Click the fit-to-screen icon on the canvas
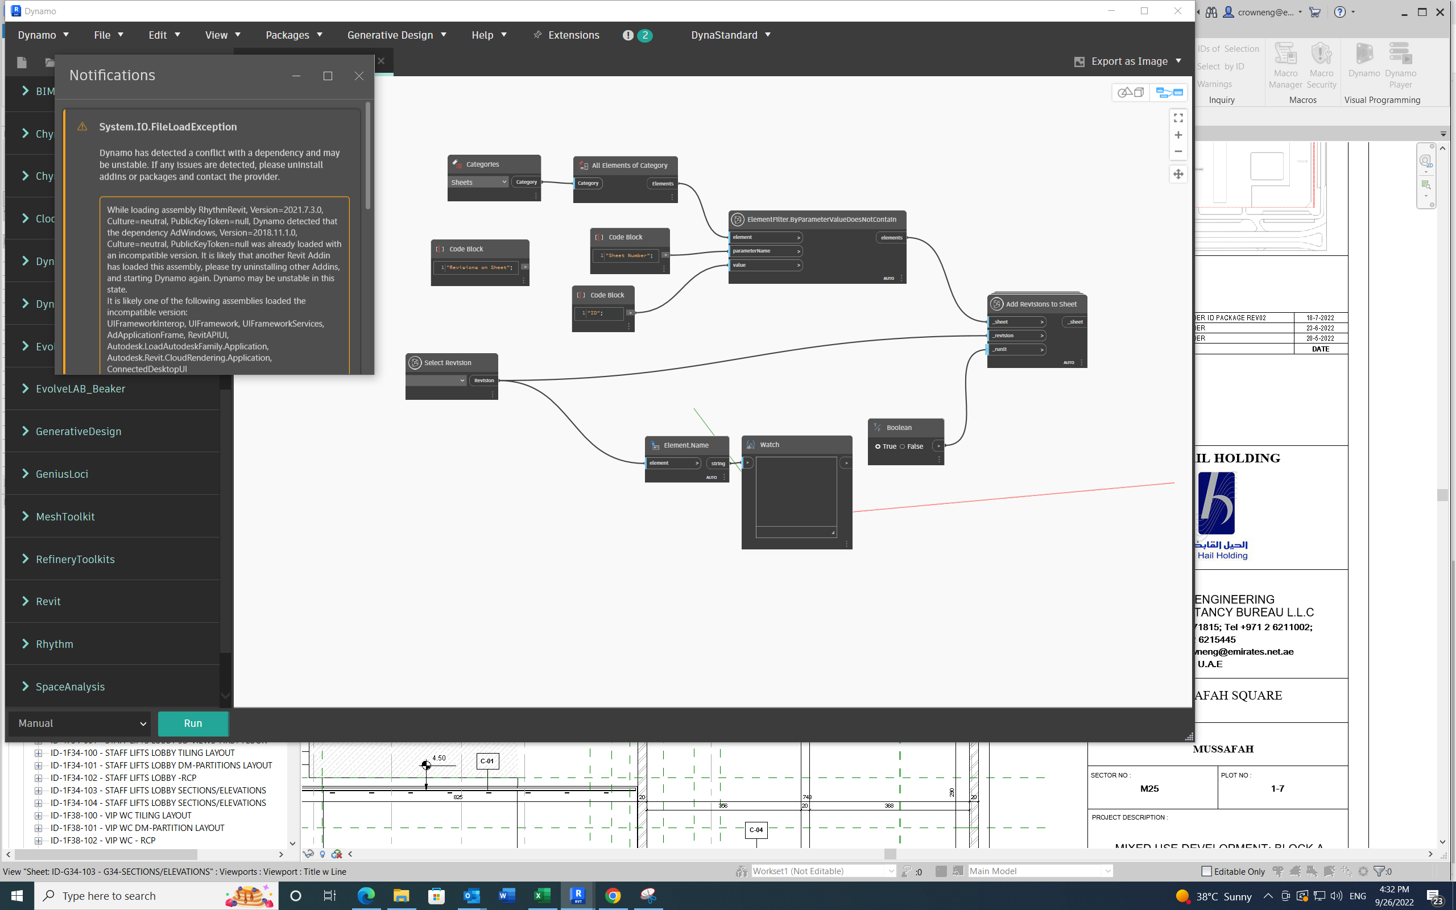Screen dimensions: 1456x910 (1177, 117)
